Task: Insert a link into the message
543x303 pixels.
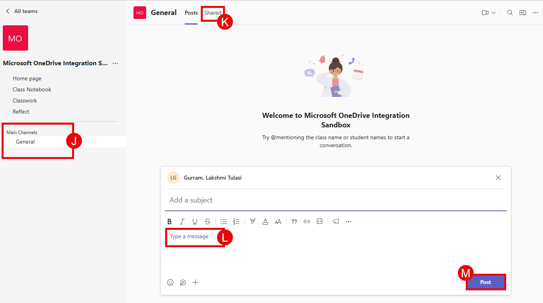Action: [307, 222]
